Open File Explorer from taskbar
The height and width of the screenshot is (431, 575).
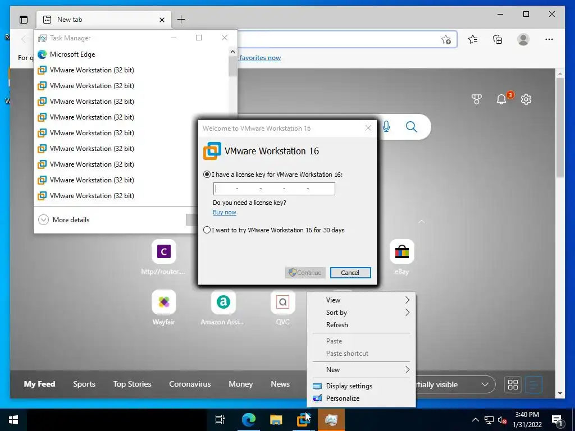point(276,420)
